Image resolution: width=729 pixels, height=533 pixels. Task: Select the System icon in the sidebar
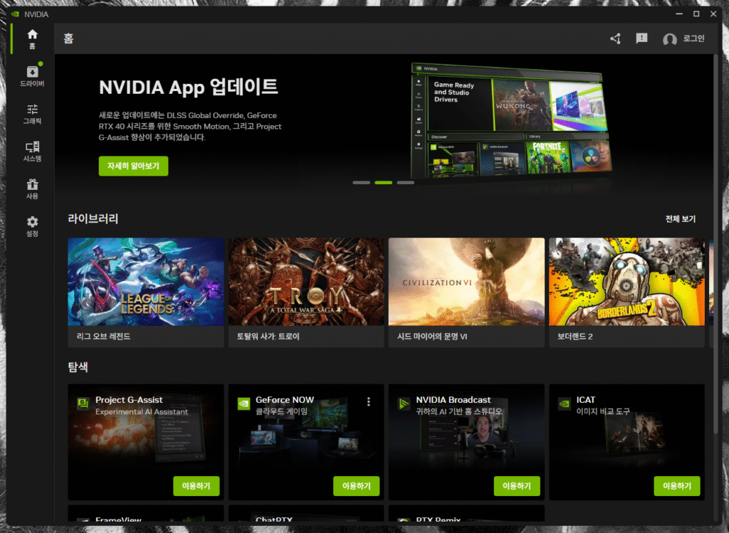32,152
